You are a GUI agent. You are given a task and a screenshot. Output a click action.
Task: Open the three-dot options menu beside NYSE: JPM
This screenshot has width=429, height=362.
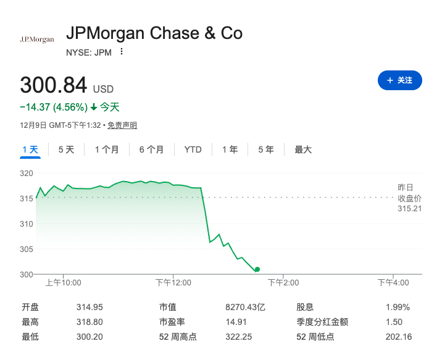(x=122, y=52)
